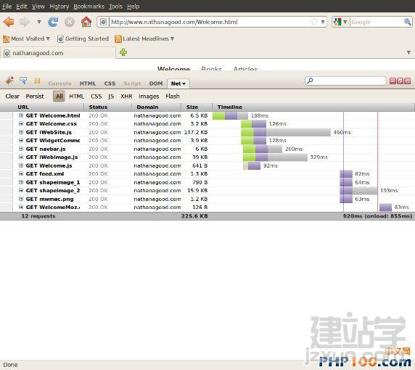Click the Firefox back arrow button
Image resolution: width=415 pixels, height=370 pixels.
click(x=9, y=22)
